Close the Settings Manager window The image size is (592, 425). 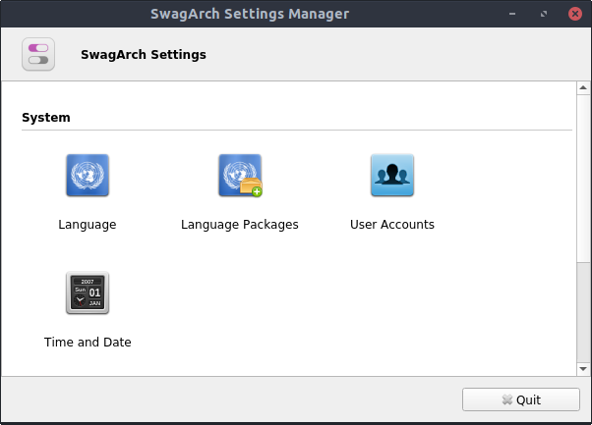click(573, 15)
